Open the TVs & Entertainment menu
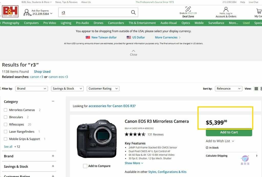 [x=142, y=23]
